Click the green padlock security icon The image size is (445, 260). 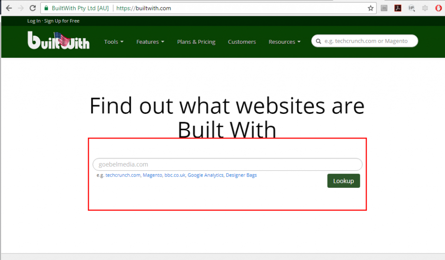[x=46, y=8]
